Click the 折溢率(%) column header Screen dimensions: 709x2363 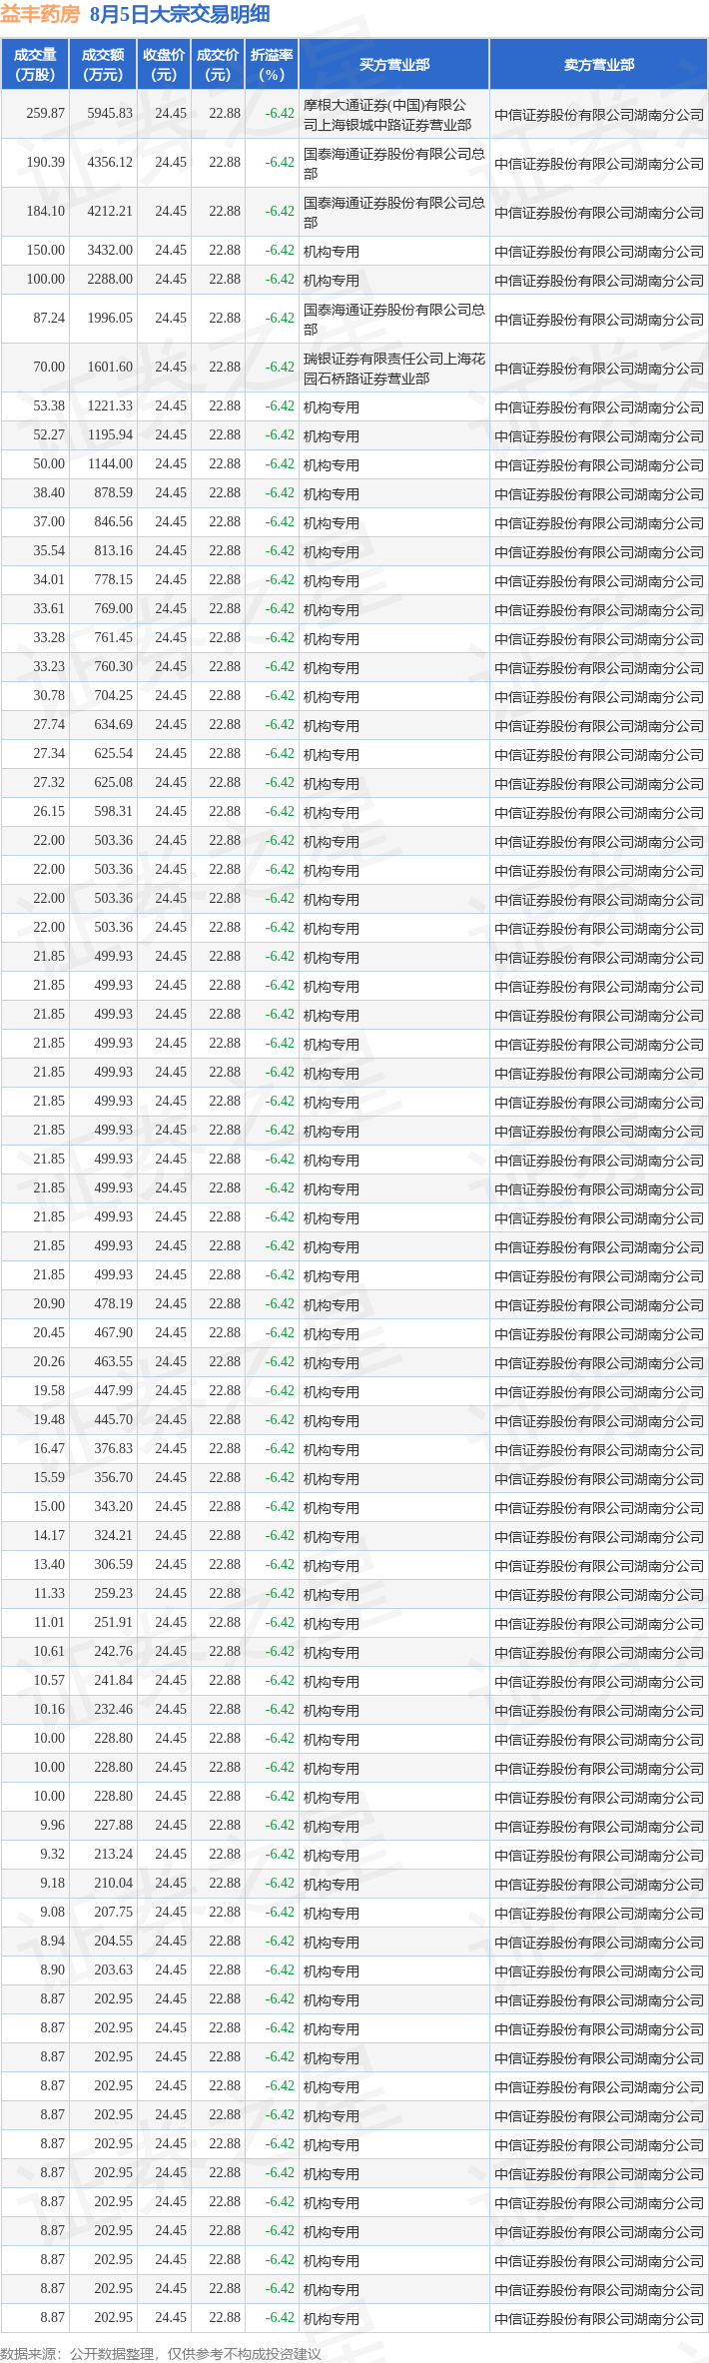[272, 65]
